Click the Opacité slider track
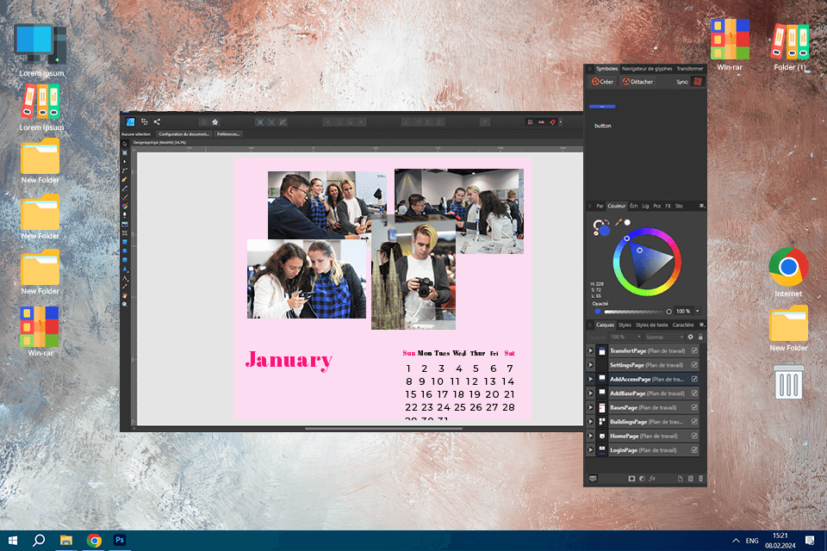This screenshot has height=551, width=827. (x=636, y=312)
